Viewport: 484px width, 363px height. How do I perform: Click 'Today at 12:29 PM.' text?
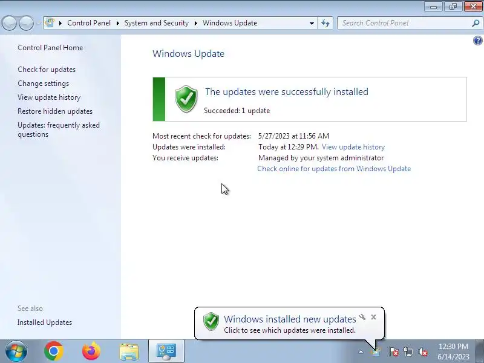click(x=289, y=147)
